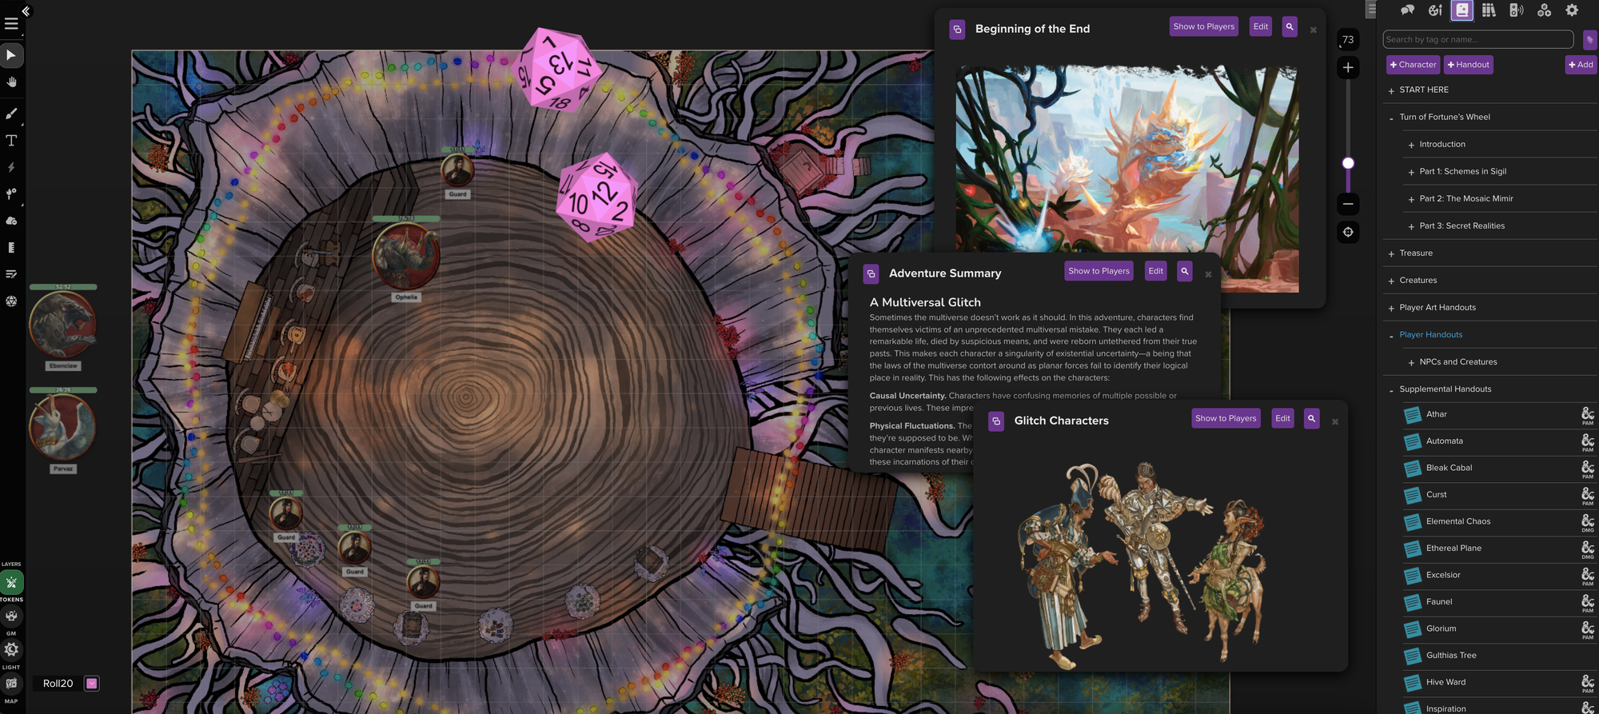The image size is (1599, 714).
Task: Click the fit-to-screen crosshair button
Action: pos(1348,232)
